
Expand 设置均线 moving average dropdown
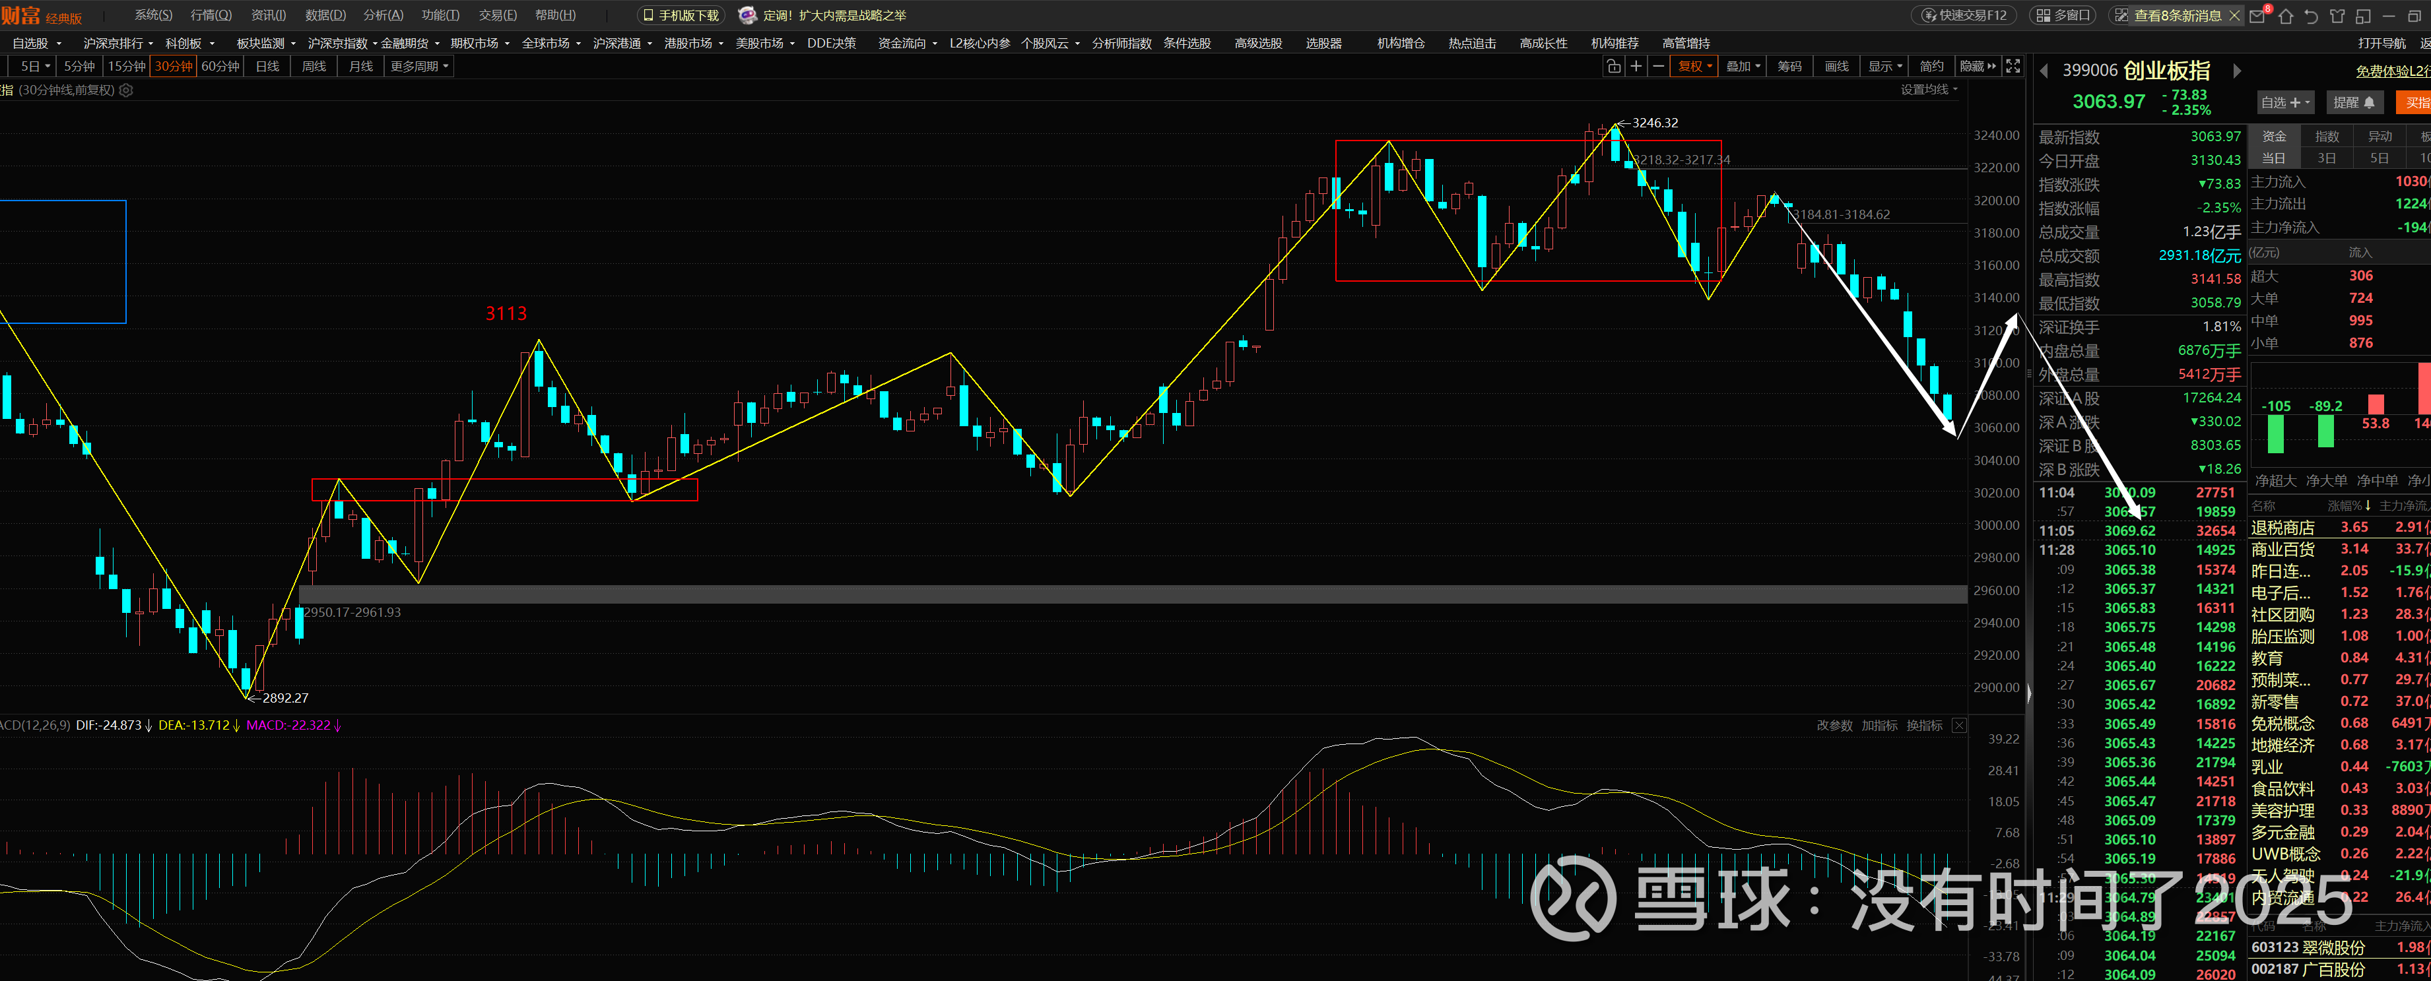[1929, 90]
